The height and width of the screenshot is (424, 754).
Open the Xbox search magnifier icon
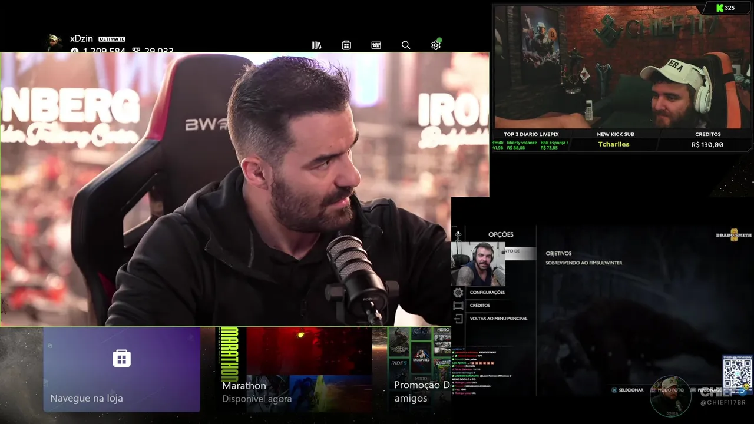coord(406,45)
